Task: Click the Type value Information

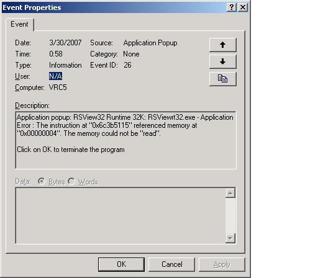Action: click(65, 65)
